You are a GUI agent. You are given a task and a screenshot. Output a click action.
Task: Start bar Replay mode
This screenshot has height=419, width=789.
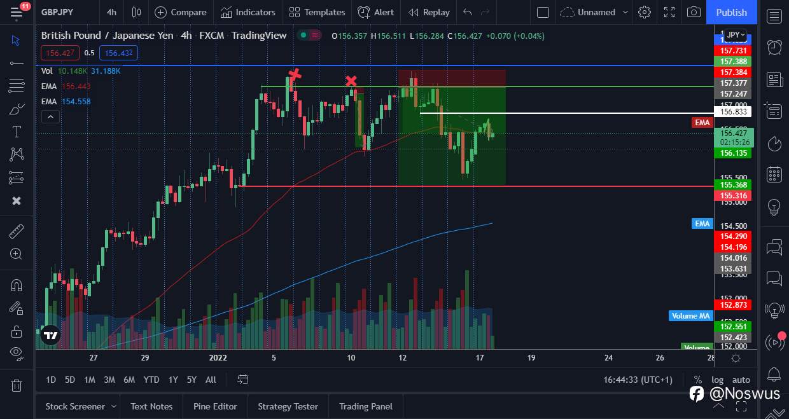tap(428, 12)
